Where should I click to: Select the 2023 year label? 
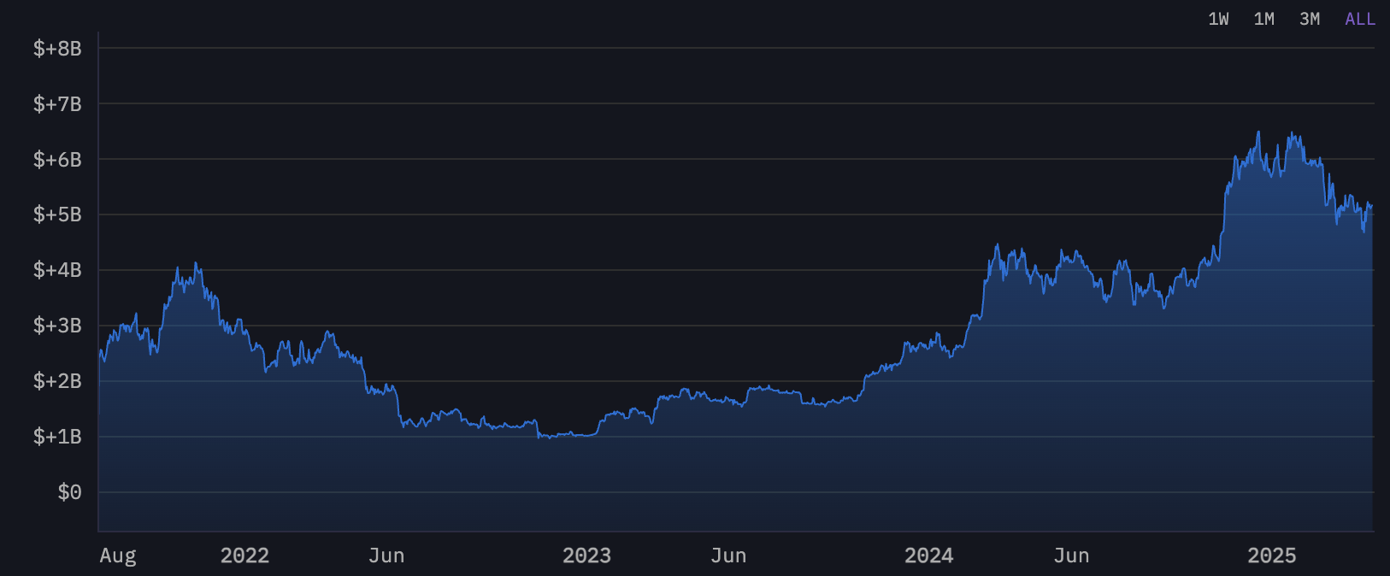point(586,555)
